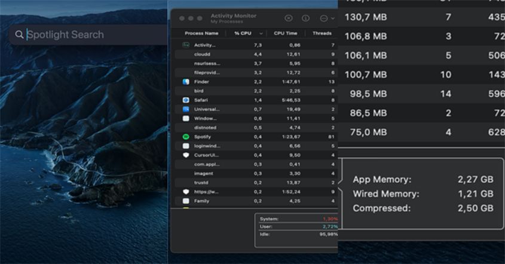Click Safari CPU time 5:46,53
This screenshot has width=505, height=264.
pos(291,100)
